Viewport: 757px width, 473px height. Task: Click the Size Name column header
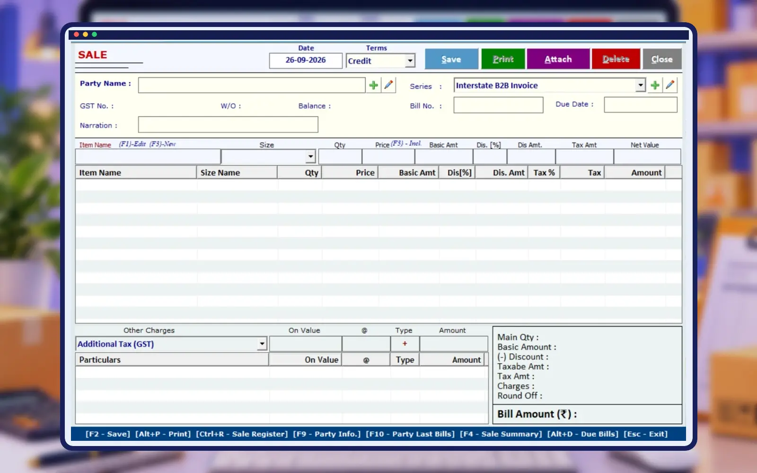(237, 173)
